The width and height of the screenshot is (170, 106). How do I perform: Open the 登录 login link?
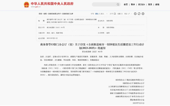click(150, 4)
